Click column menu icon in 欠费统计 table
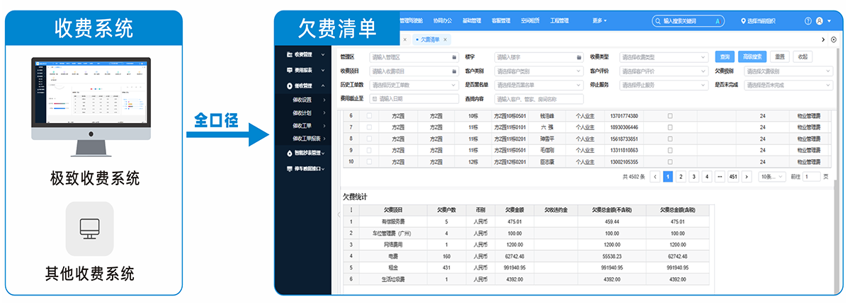The width and height of the screenshot is (850, 304). coord(351,210)
